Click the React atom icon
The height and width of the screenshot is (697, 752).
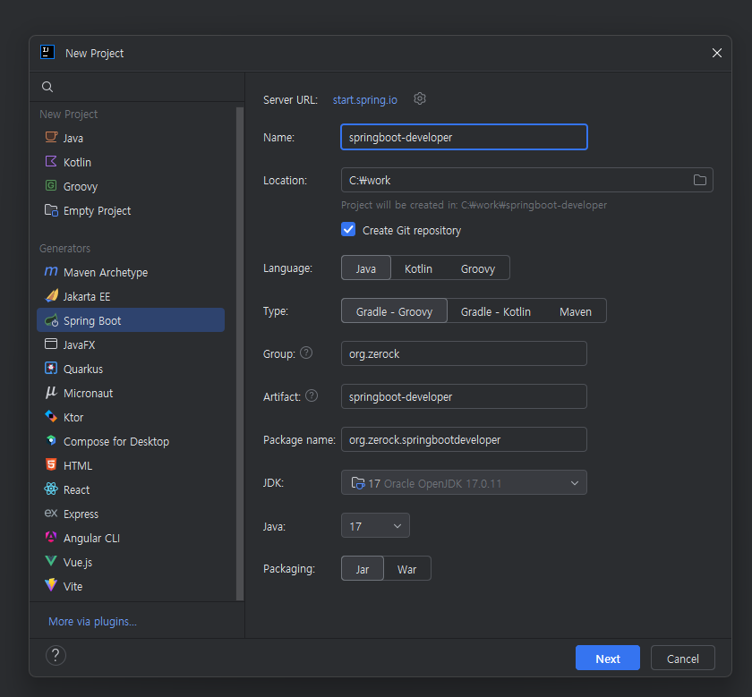coord(51,489)
